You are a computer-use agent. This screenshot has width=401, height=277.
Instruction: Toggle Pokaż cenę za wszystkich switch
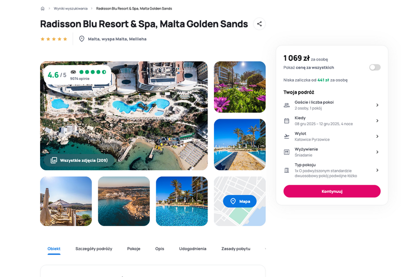(374, 67)
